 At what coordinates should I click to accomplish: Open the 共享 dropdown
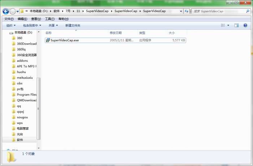pyautogui.click(x=53, y=25)
